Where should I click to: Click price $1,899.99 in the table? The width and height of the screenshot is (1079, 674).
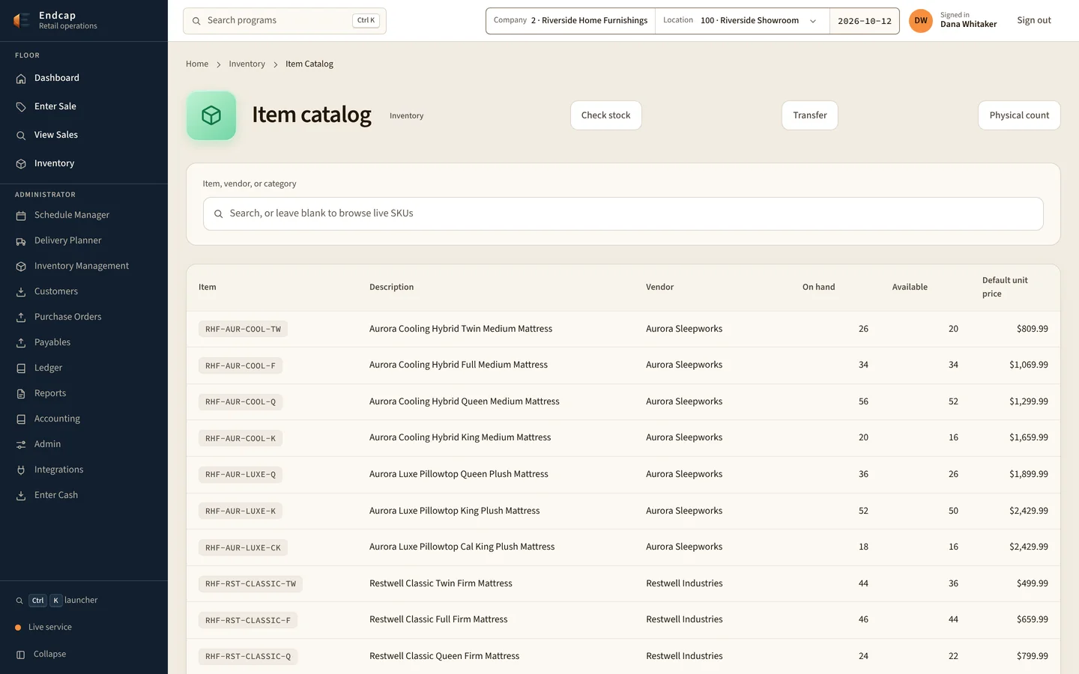[x=1028, y=475]
